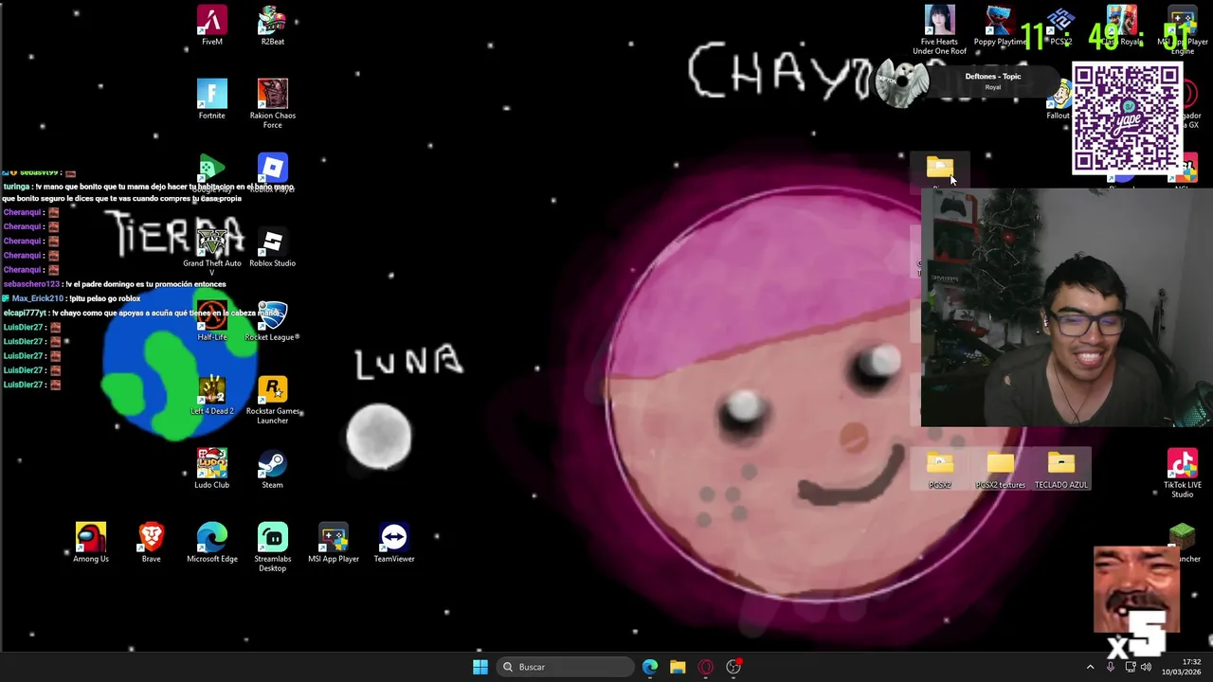1213x682 pixels.
Task: Open the Windows Start menu
Action: click(x=480, y=667)
